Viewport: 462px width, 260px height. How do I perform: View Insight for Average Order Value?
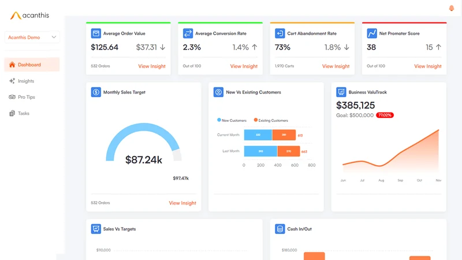coord(152,66)
